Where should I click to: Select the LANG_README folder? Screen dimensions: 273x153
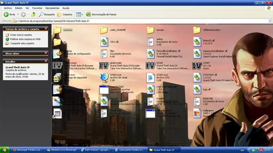[x=104, y=30]
